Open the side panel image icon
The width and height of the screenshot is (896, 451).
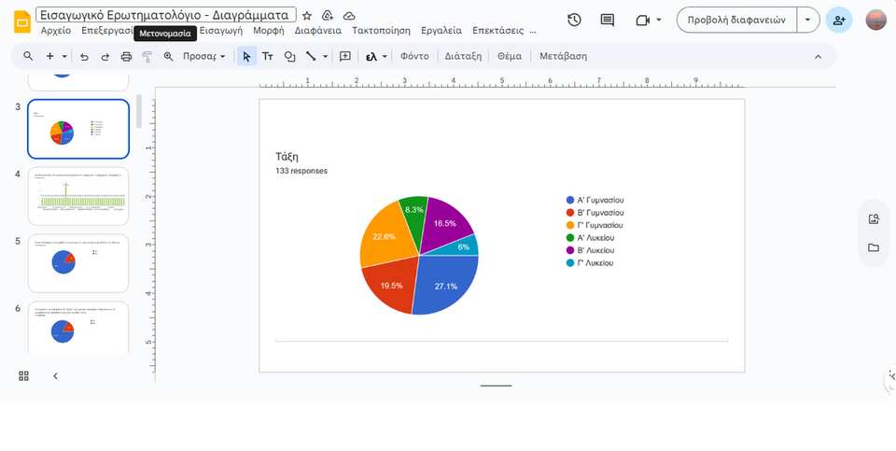(x=874, y=218)
